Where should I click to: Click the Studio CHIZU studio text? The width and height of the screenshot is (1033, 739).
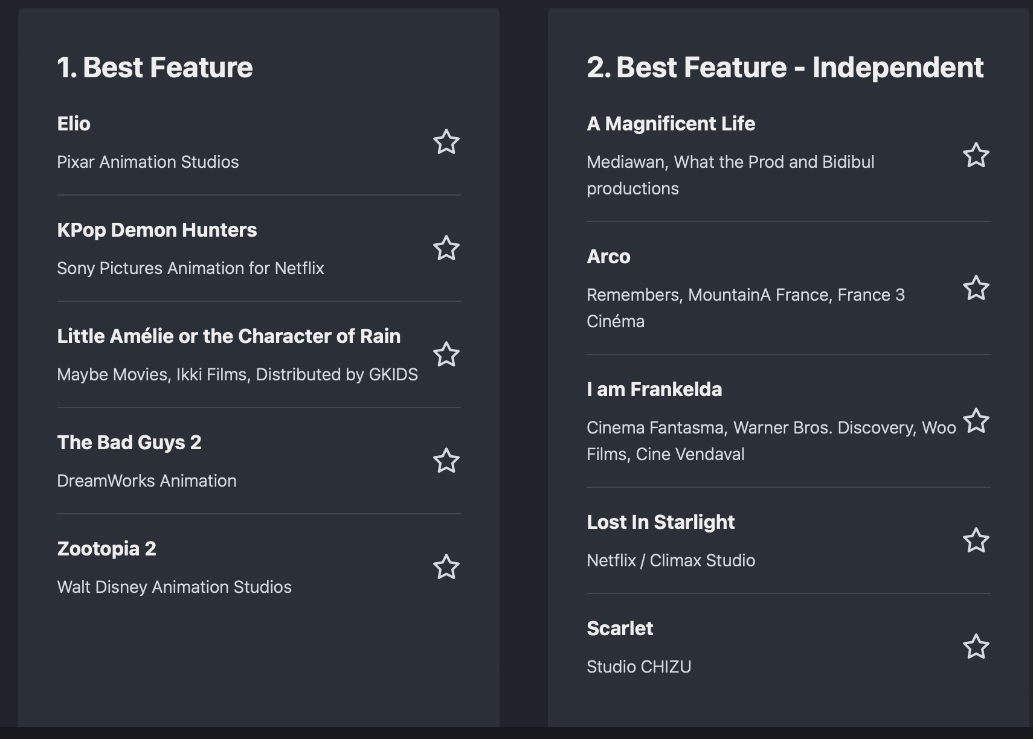coord(639,667)
